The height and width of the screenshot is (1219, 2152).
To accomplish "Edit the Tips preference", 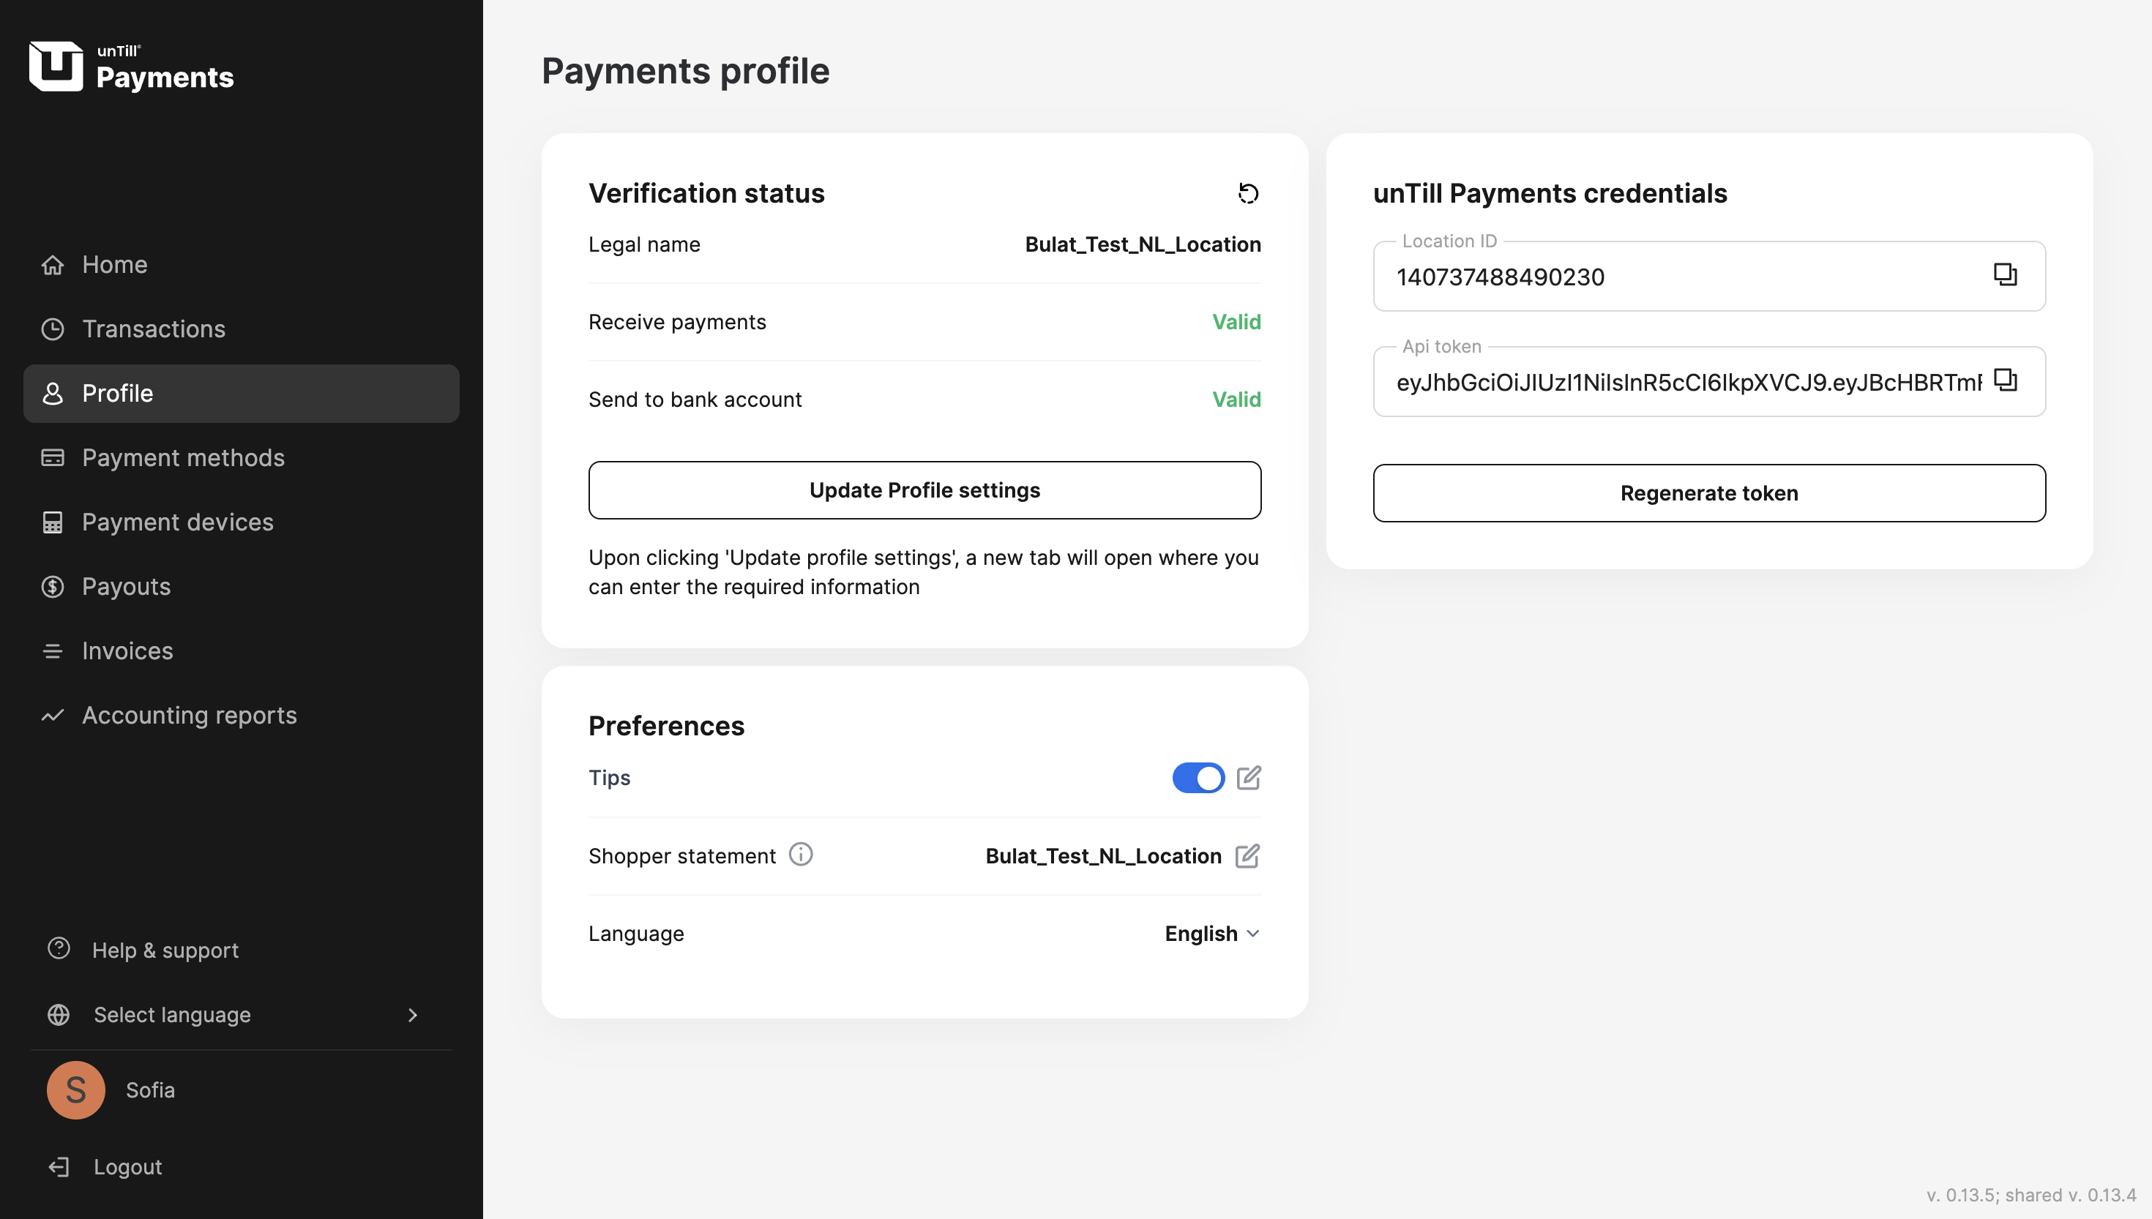I will [x=1249, y=778].
